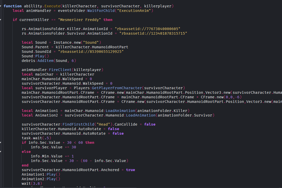Click the 'end' keyword
Screen dimensions: 282x188
(x=25, y=165)
